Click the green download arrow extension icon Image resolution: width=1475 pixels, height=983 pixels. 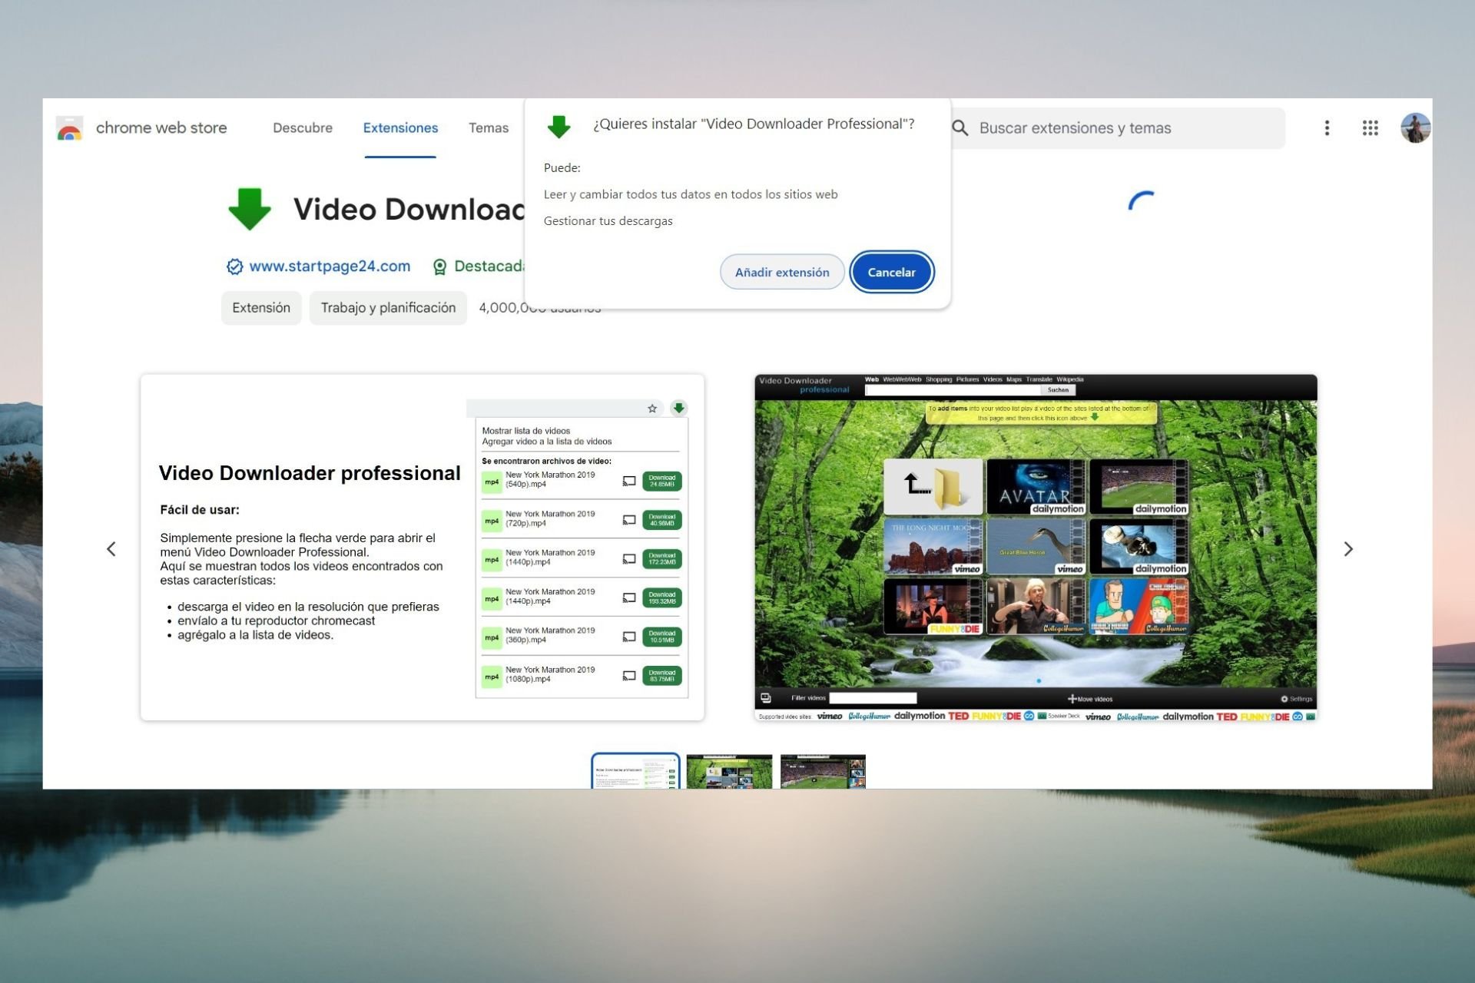pos(250,209)
